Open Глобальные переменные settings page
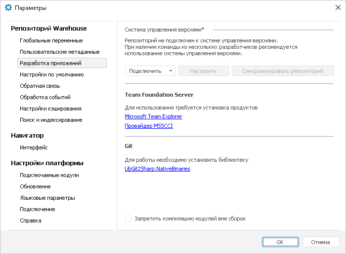Screen dimensions: 346x254 click(51, 40)
